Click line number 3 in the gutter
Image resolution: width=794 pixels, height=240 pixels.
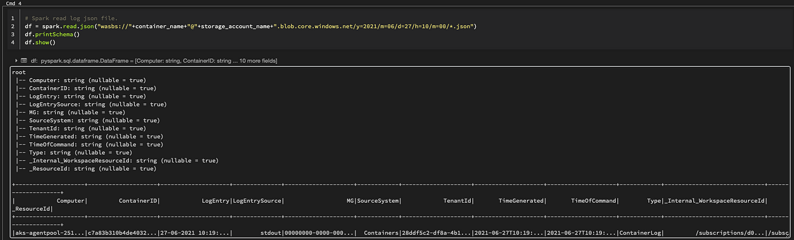click(12, 35)
